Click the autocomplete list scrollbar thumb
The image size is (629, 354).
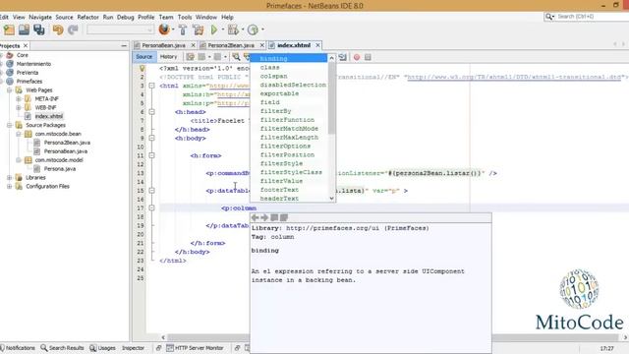332,98
